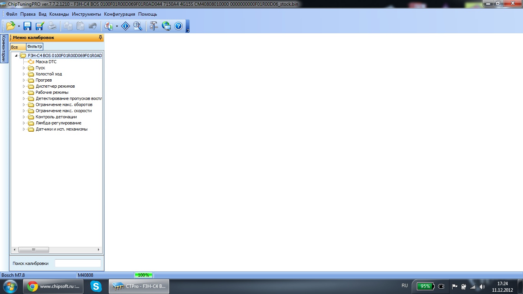Expand Датчики и исп. механизмы folder

[x=24, y=129]
